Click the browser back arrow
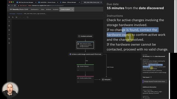Image resolution: width=177 pixels, height=99 pixels. [9, 5]
